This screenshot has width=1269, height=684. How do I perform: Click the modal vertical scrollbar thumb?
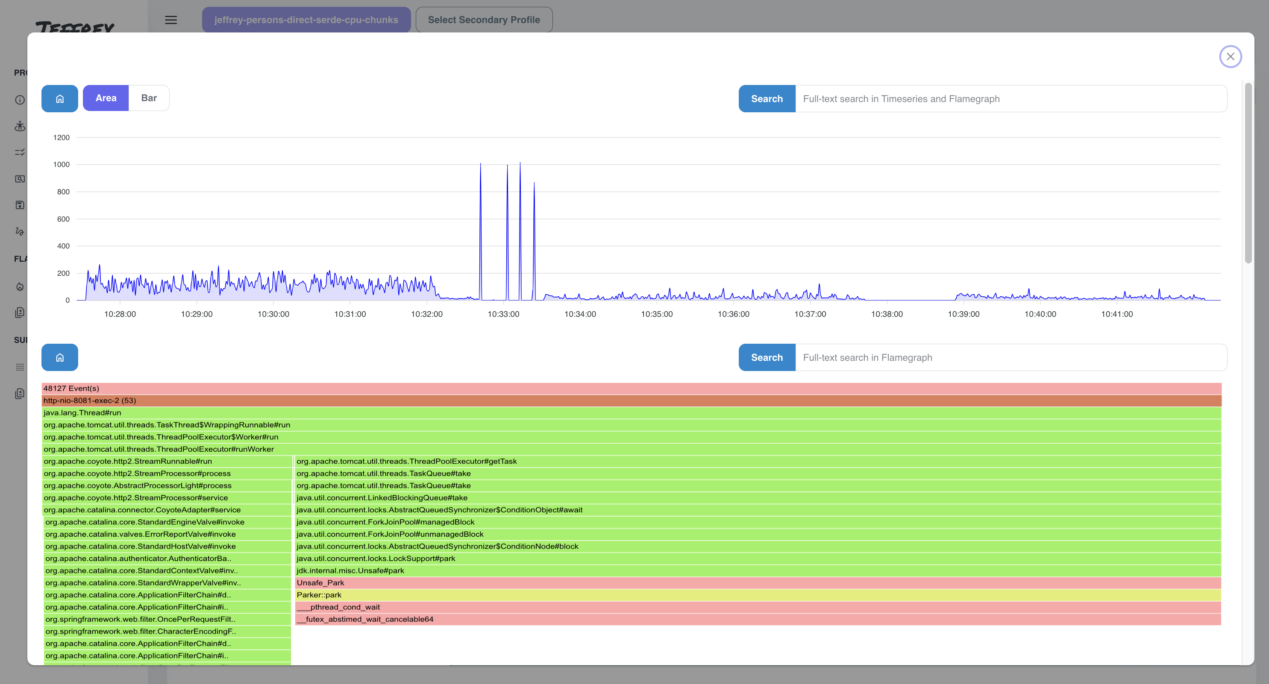click(x=1248, y=172)
